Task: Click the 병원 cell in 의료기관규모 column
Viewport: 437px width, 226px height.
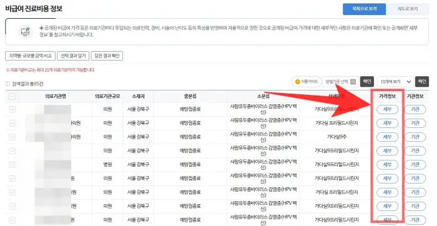Action: [x=107, y=164]
